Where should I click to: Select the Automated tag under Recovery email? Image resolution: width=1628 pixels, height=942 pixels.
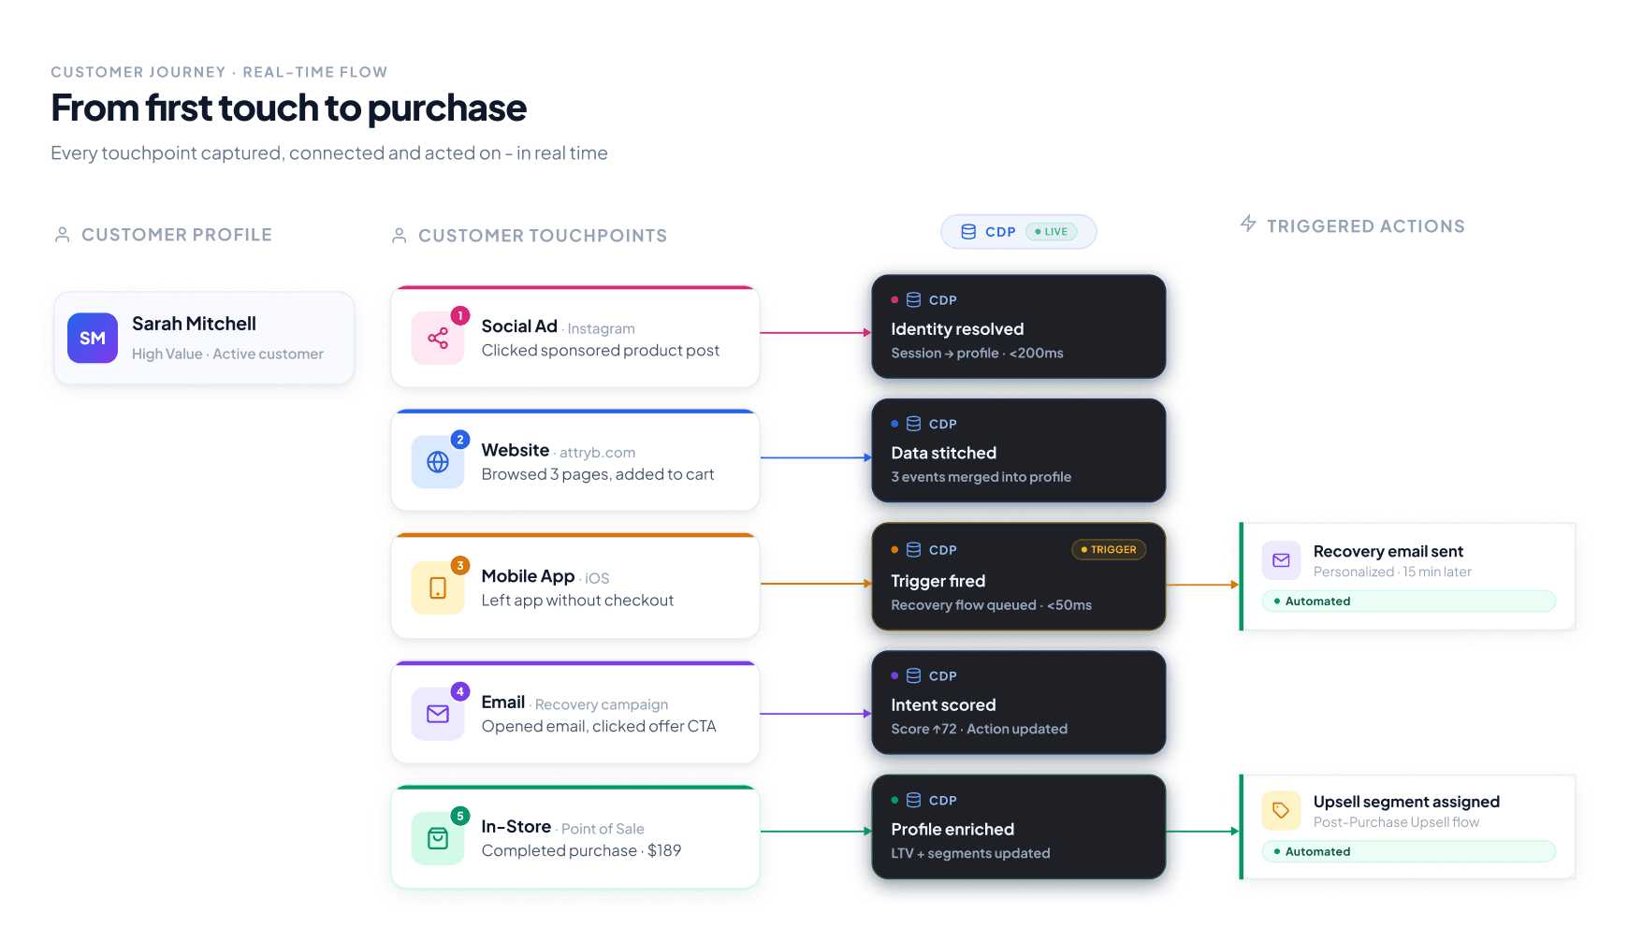pos(1409,601)
